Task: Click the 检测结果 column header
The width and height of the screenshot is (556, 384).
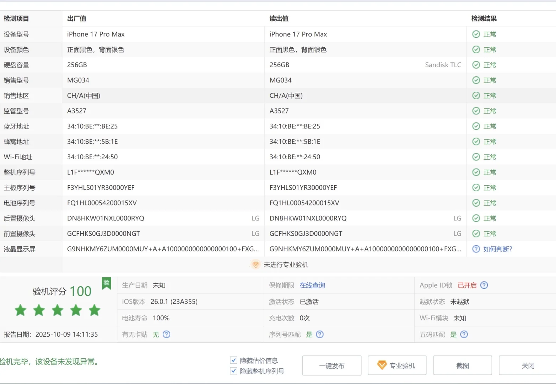Action: point(484,18)
